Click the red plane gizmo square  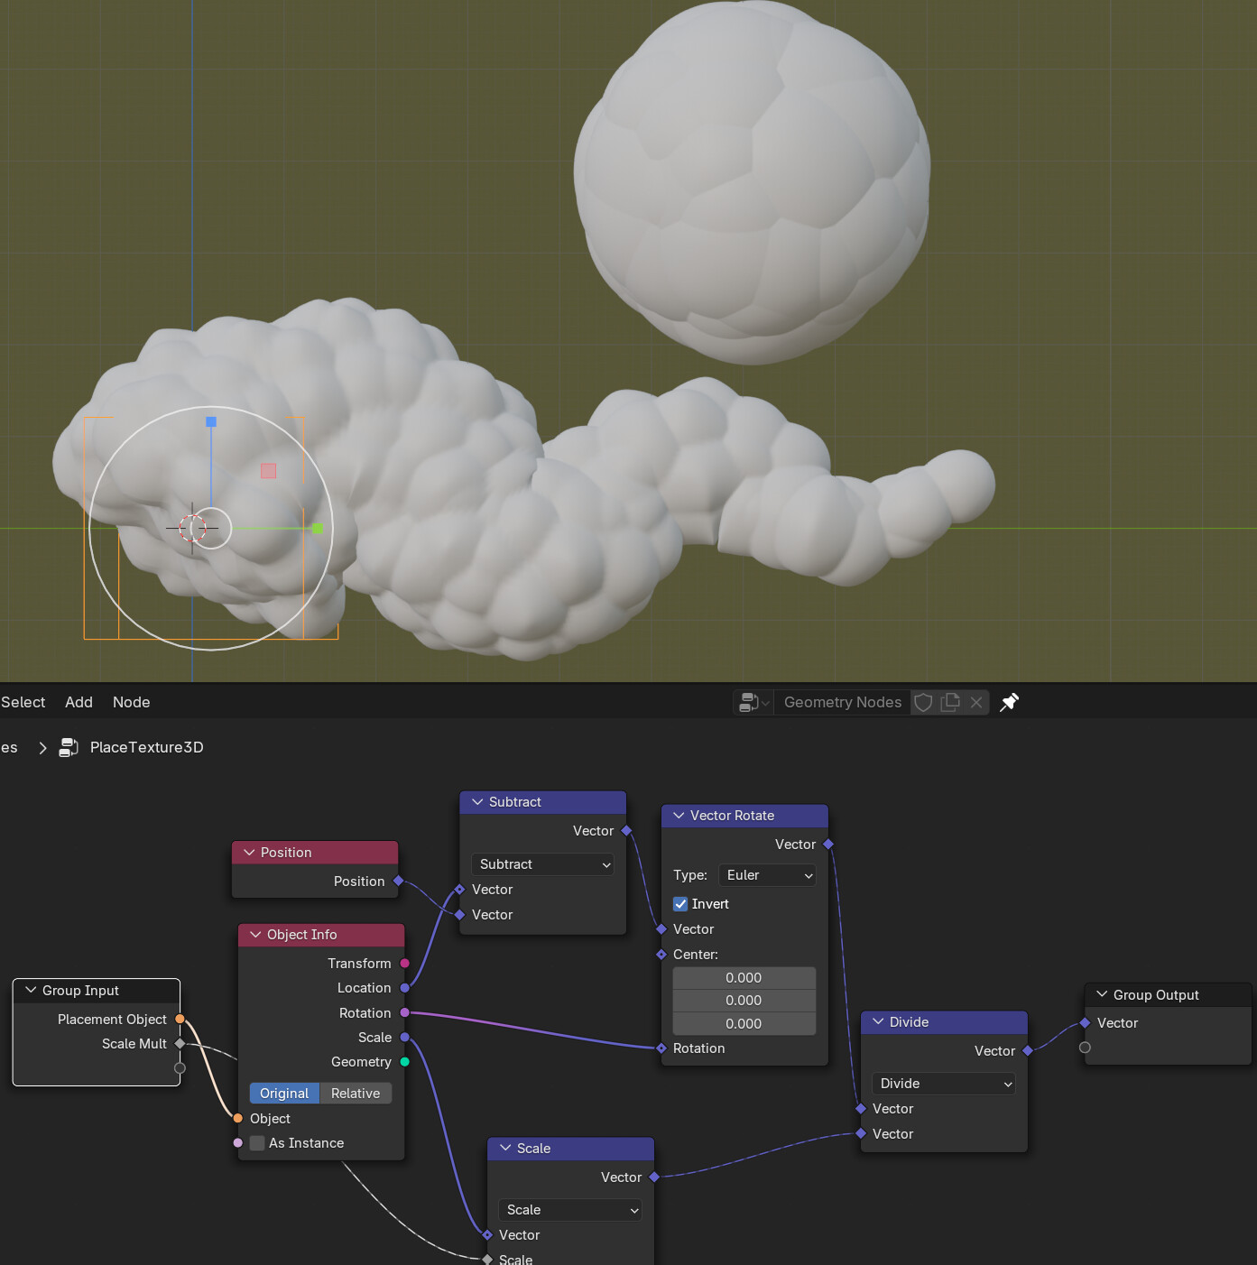[x=268, y=471]
